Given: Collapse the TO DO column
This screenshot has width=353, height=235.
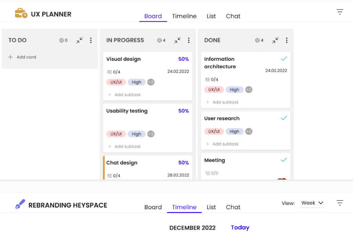Looking at the screenshot, I should [x=79, y=40].
